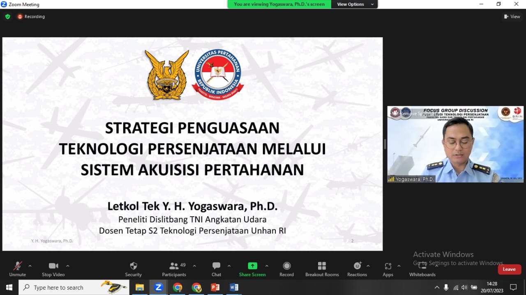
Task: Expand the Participants options arrow
Action: tap(194, 266)
